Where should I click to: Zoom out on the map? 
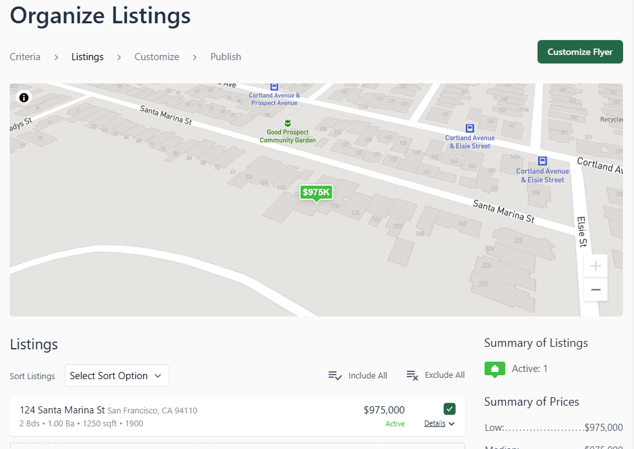[595, 290]
